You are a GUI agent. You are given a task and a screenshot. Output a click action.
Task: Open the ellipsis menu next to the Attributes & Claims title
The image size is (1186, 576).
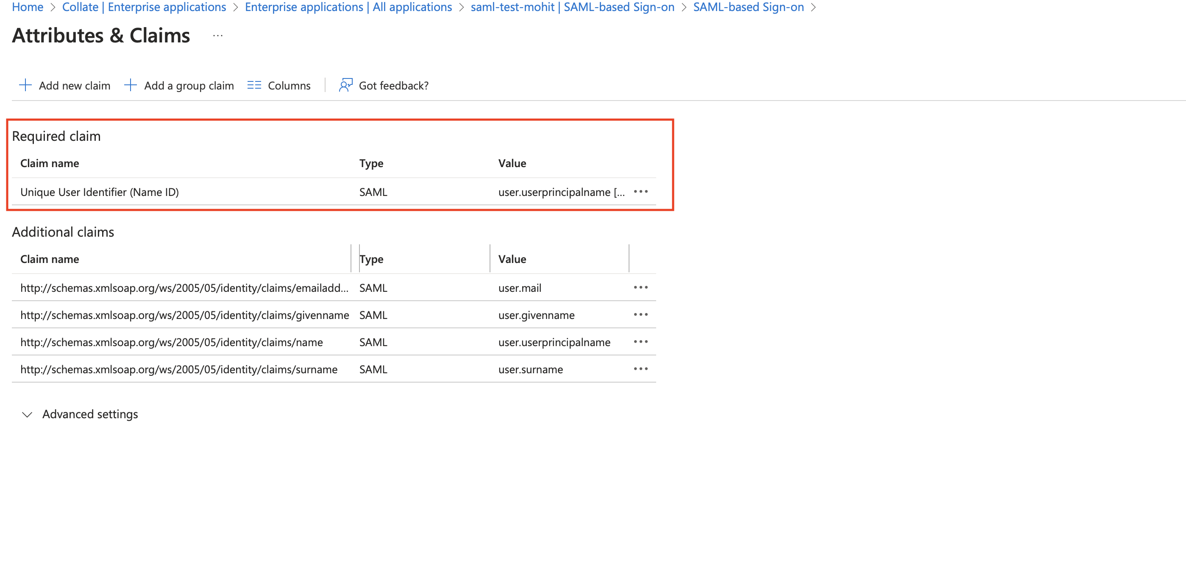click(x=218, y=36)
